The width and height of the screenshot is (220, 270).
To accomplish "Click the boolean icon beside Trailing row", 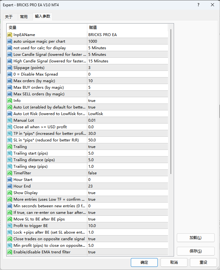I will coord(10,147).
